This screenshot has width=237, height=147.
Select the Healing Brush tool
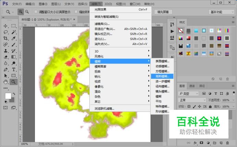(5, 45)
